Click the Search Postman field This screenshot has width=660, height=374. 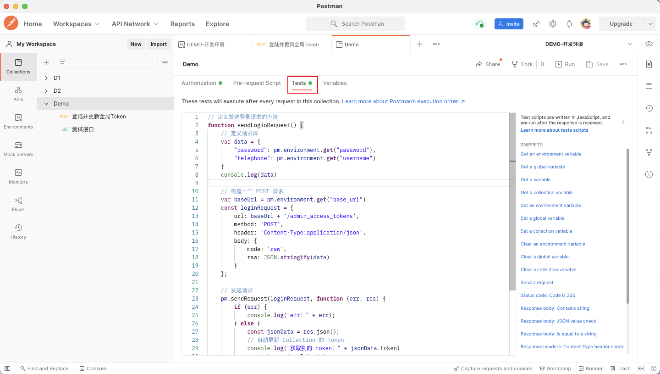[x=356, y=24]
